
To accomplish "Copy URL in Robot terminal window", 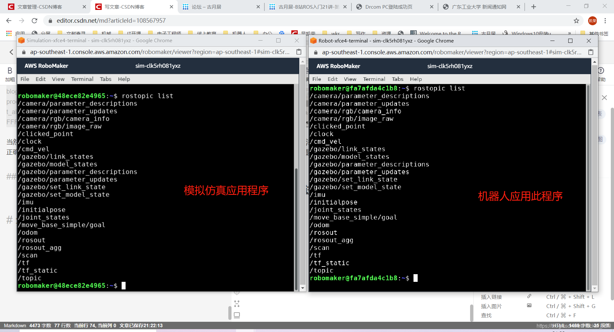I will click(x=591, y=52).
